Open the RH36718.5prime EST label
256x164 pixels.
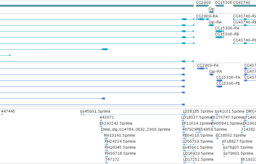tap(120, 153)
